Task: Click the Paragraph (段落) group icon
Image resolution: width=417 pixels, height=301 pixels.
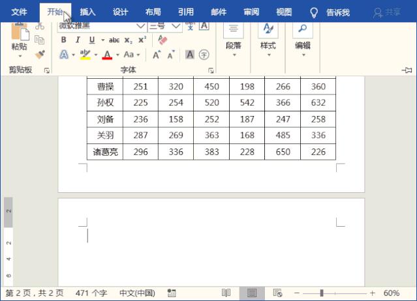Action: pos(234,30)
